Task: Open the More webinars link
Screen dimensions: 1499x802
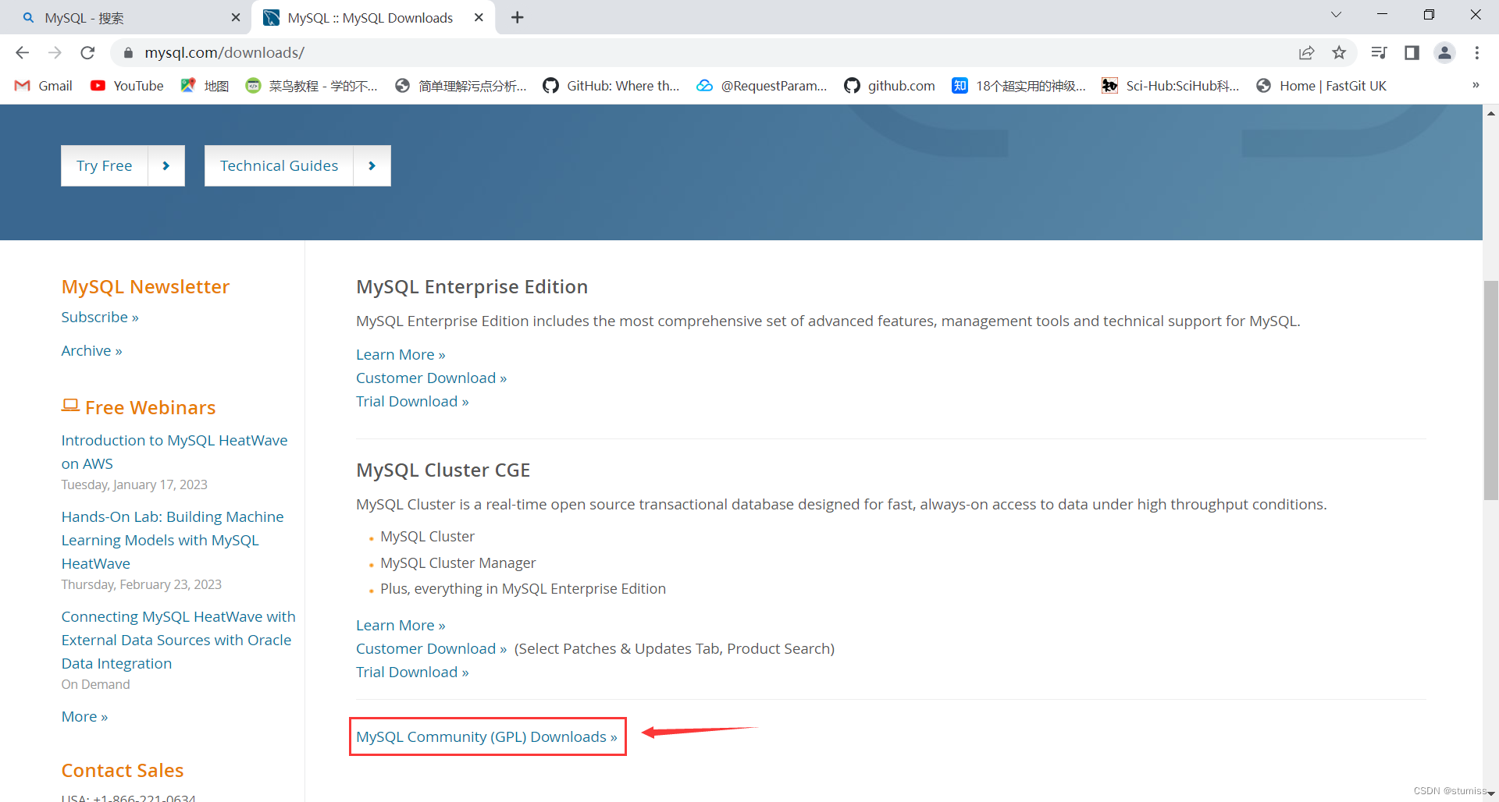Action: pyautogui.click(x=84, y=716)
